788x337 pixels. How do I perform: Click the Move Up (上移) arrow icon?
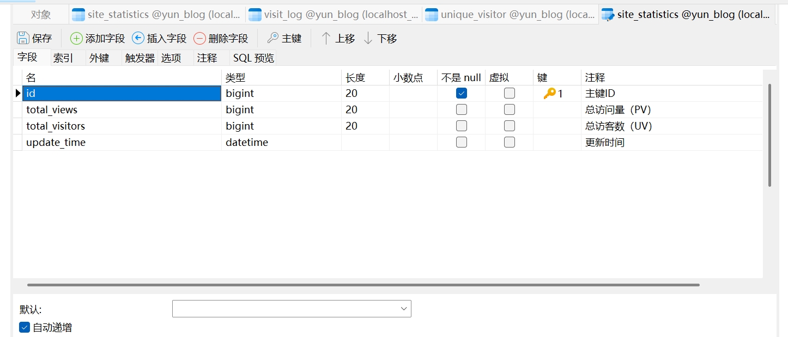(326, 38)
